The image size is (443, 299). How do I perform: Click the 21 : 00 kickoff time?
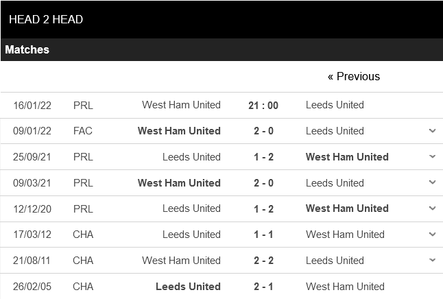tap(263, 106)
